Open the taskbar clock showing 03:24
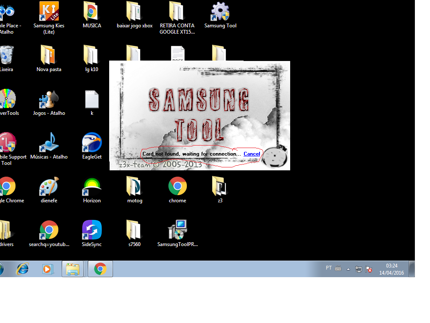 point(391,269)
